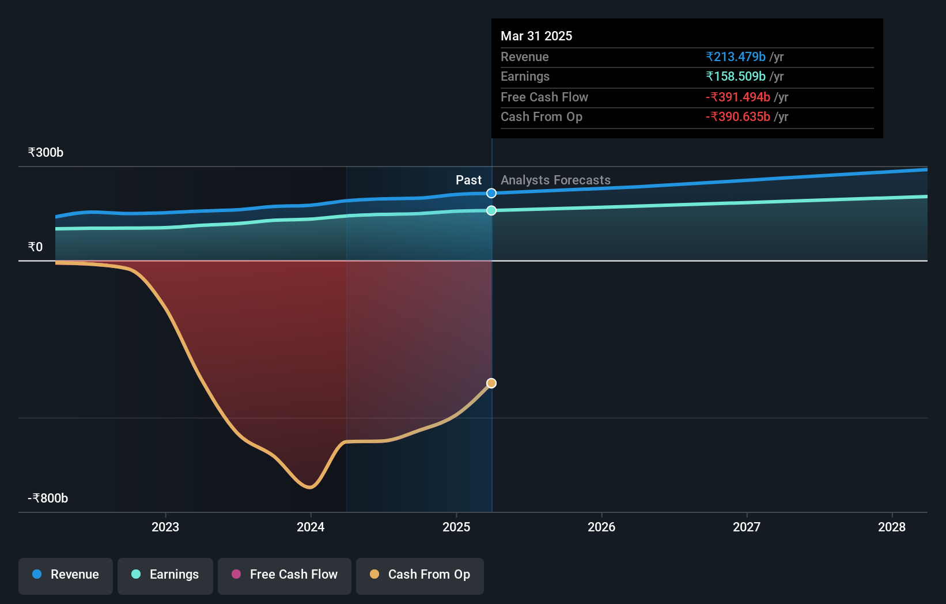Click the -₹800b y-axis label
Viewport: 946px width, 604px height.
pyautogui.click(x=48, y=498)
